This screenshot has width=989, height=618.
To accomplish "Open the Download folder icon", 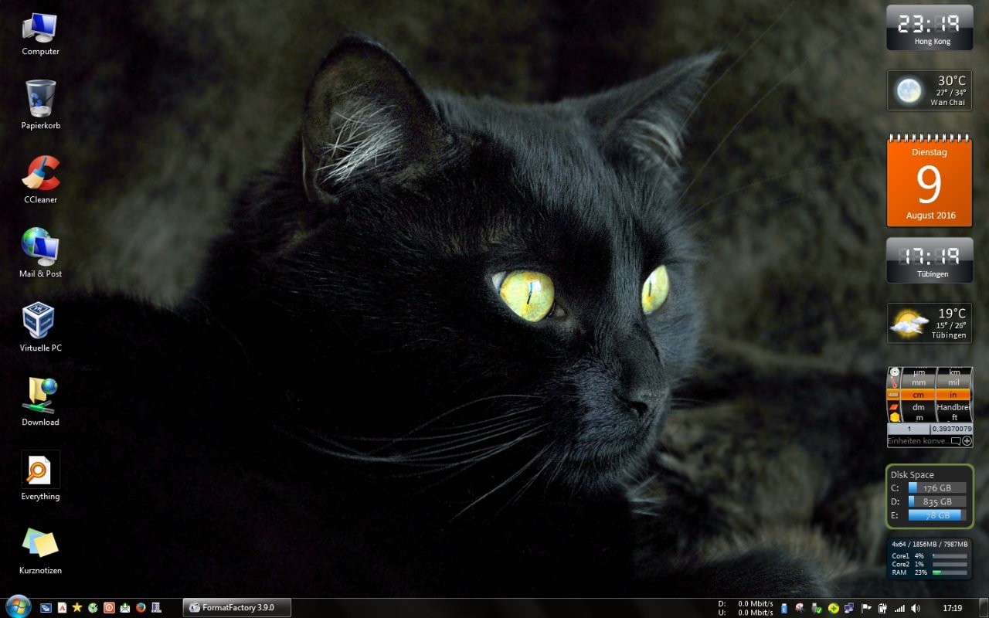I will coord(40,402).
